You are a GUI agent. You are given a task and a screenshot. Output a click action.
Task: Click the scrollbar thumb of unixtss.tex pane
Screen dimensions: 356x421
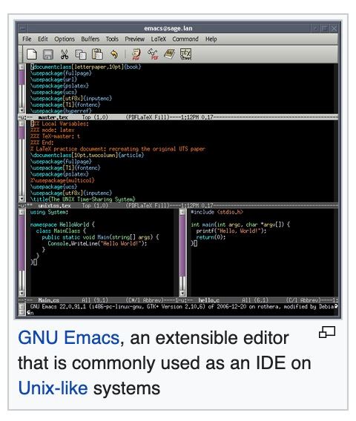(x=22, y=133)
